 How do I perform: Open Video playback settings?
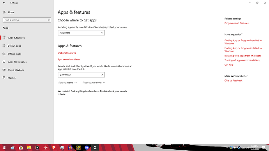16,70
